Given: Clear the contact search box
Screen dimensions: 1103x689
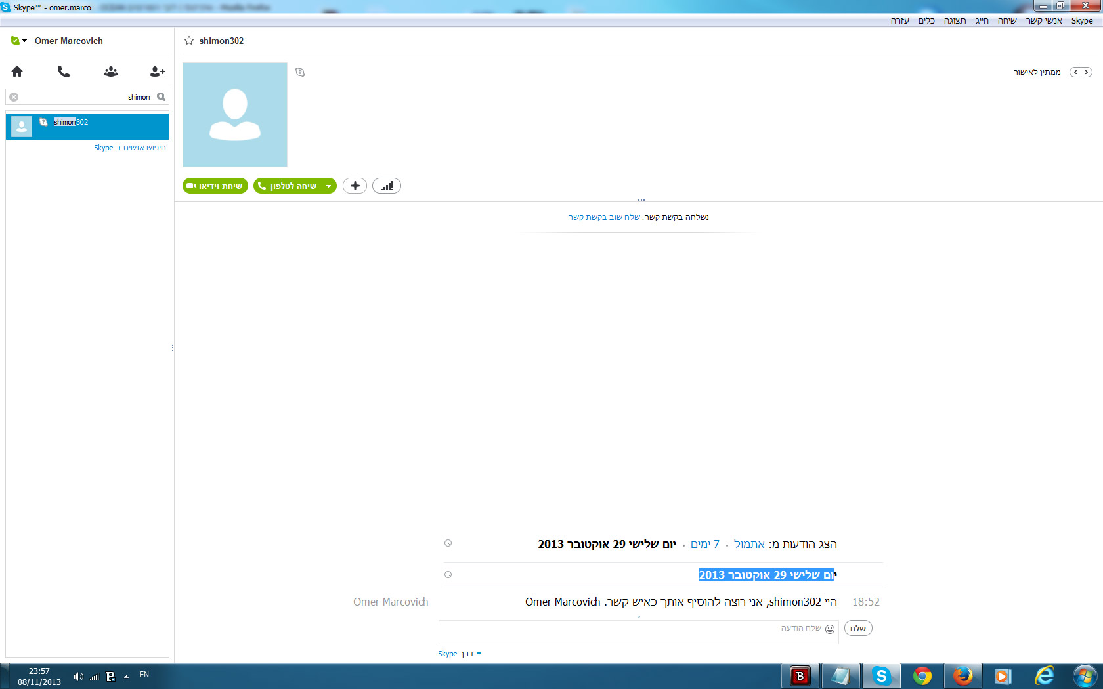Looking at the screenshot, I should point(14,97).
